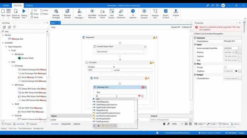Image resolution: width=247 pixels, height=138 pixels.
Task: Cut the selected activity
Action: point(34,10)
